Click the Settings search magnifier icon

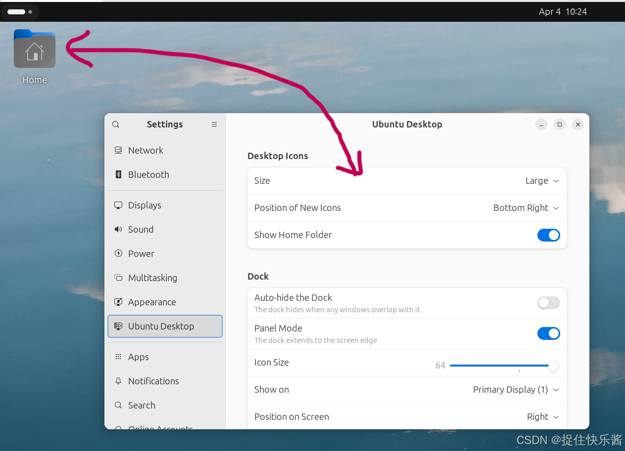coord(116,124)
